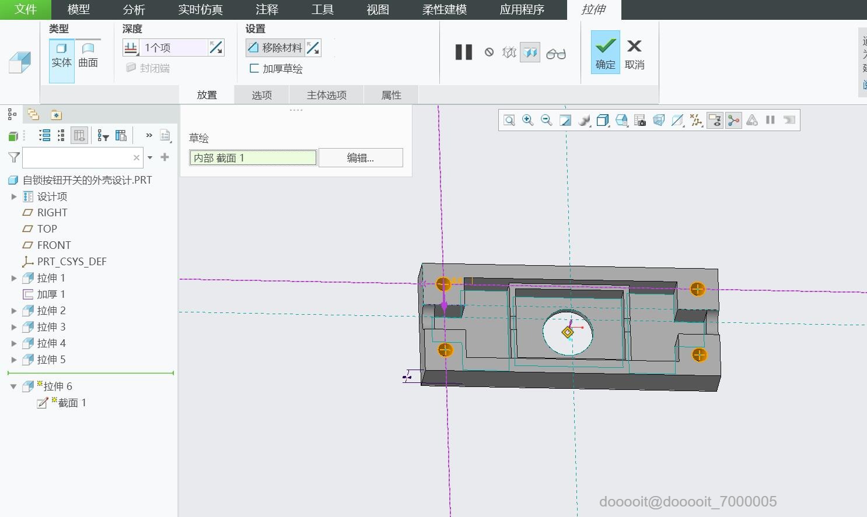Select the Zoom In tool in graphics toolbar
This screenshot has width=867, height=517.
(527, 120)
